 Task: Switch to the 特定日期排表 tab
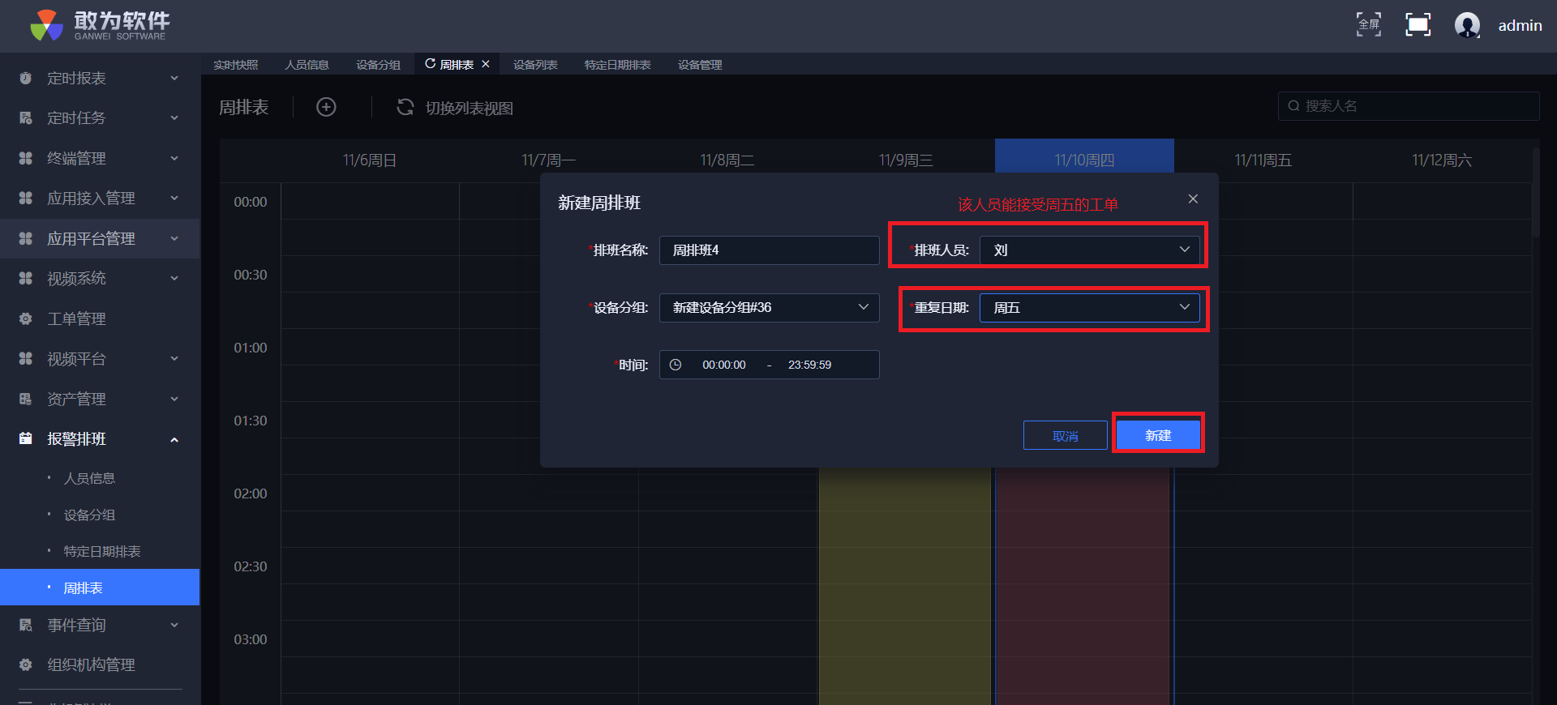tap(618, 65)
